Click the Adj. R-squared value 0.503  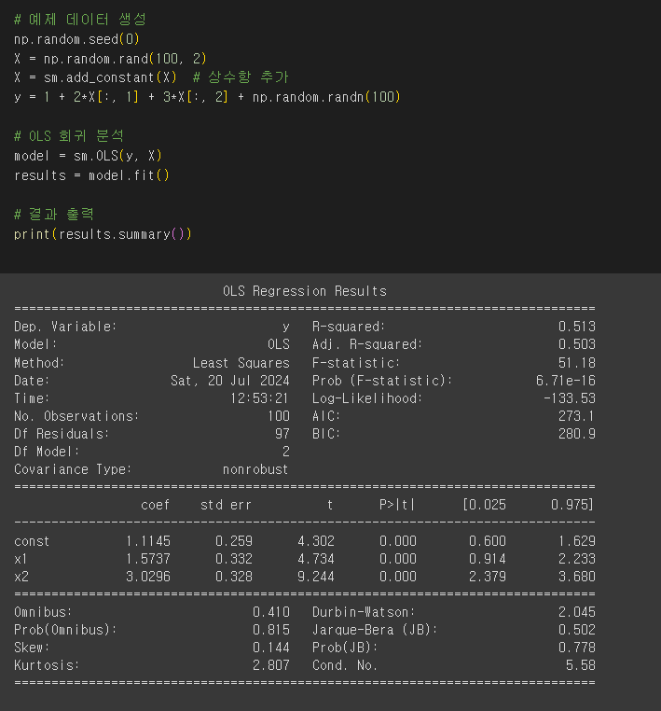click(577, 344)
